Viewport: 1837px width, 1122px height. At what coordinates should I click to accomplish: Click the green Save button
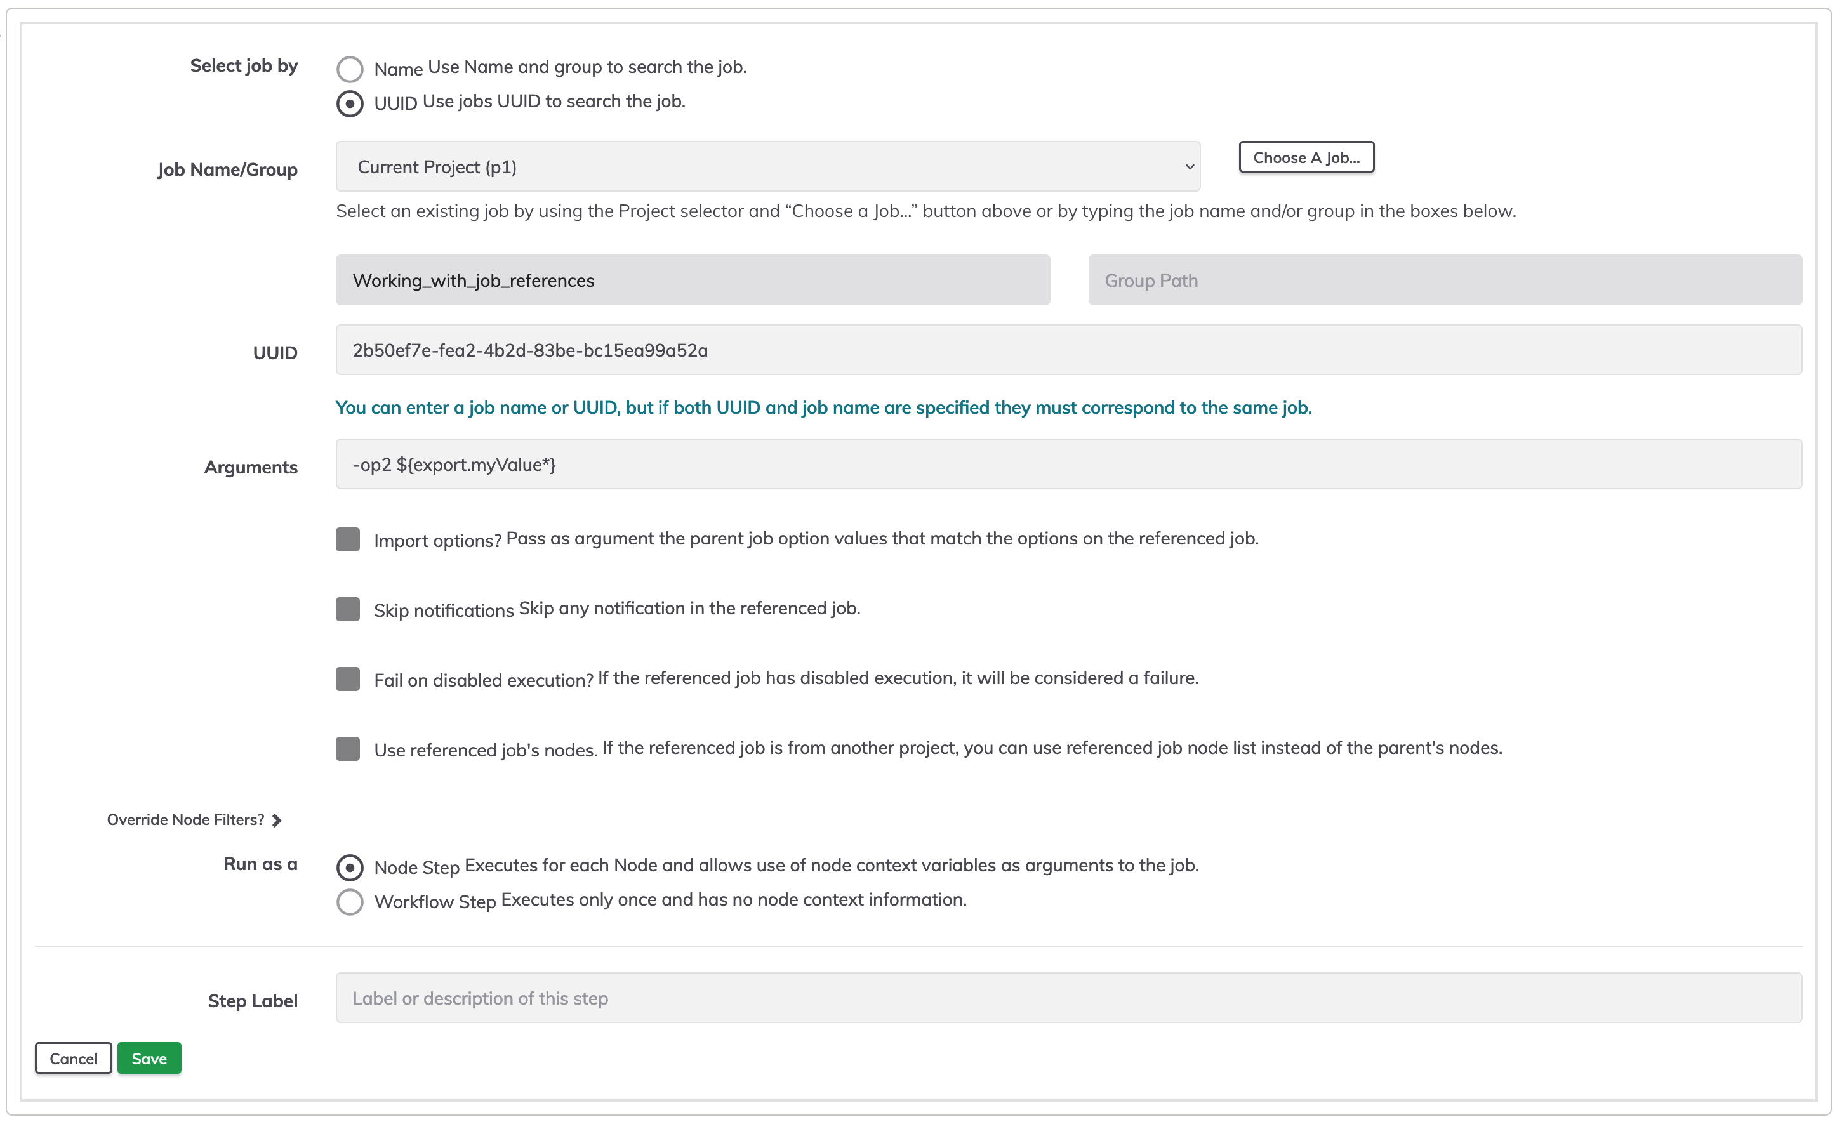[x=149, y=1058]
